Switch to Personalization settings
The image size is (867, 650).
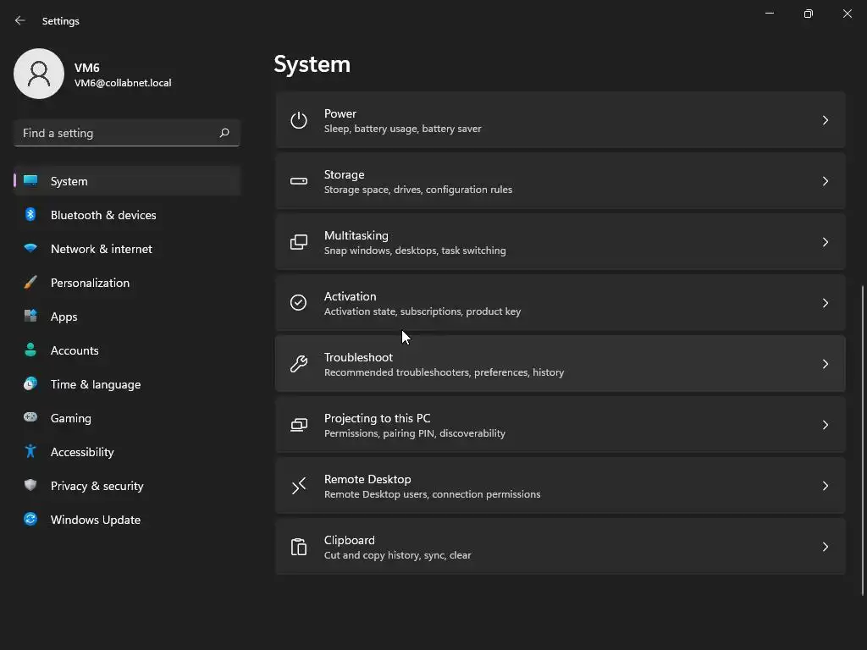click(x=90, y=283)
